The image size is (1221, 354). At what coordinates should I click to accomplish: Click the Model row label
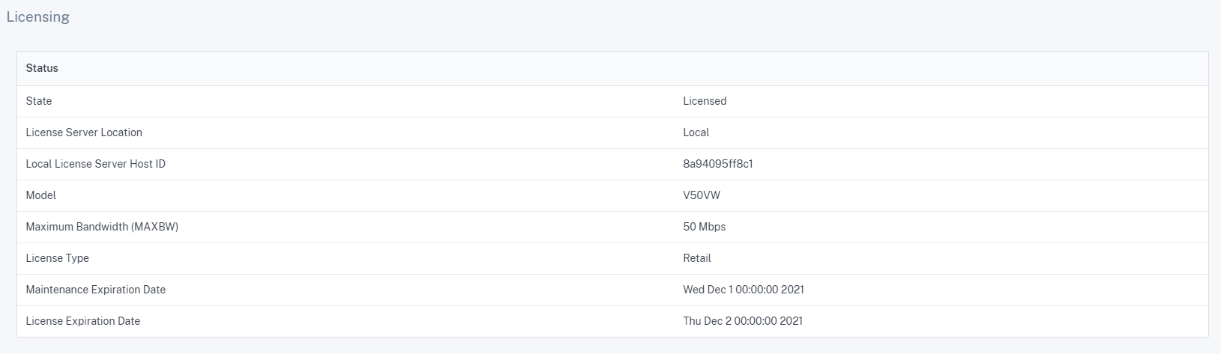point(41,195)
